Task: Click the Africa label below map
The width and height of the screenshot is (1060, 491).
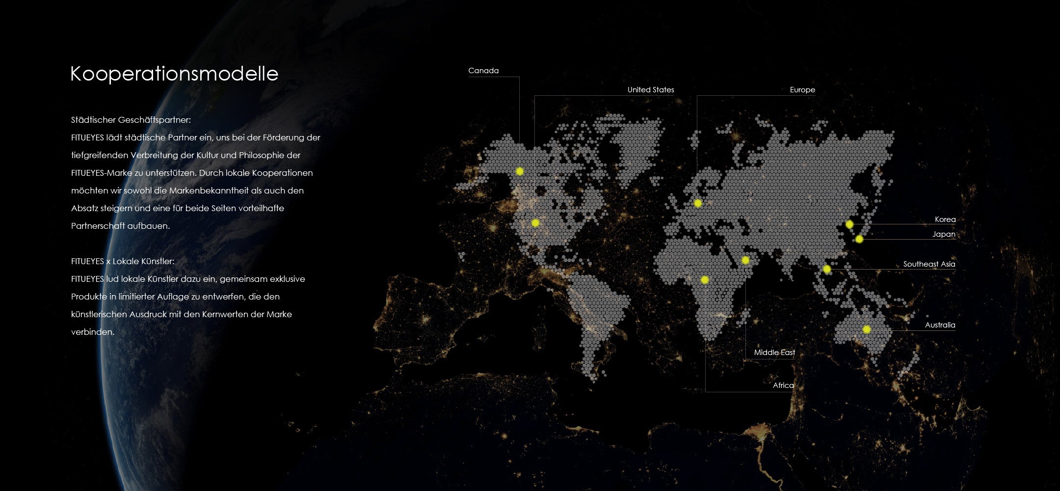Action: click(783, 385)
